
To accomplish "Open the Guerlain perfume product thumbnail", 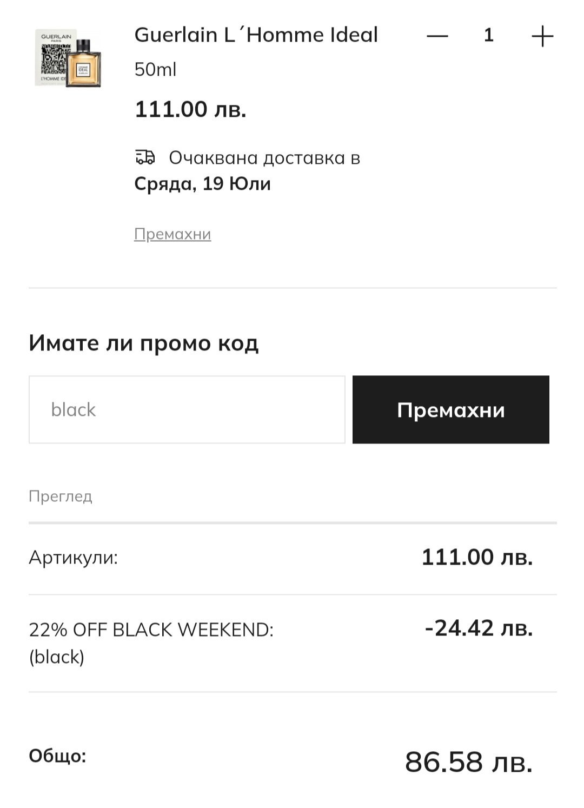I will click(68, 57).
